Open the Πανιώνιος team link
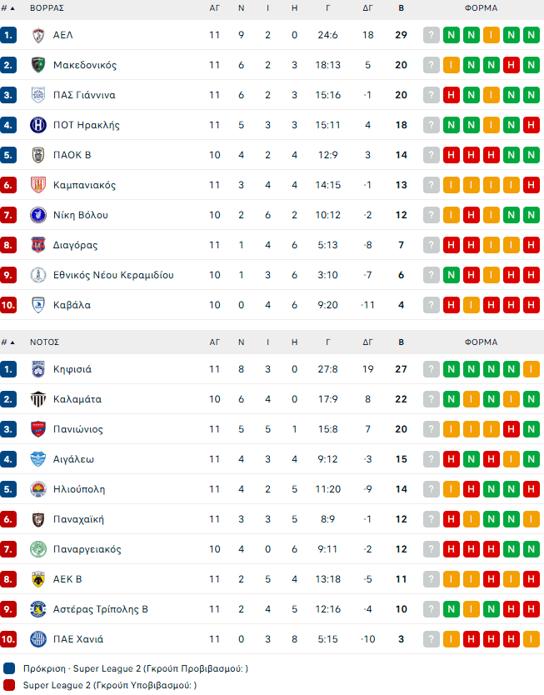This screenshot has width=544, height=695. click(x=78, y=429)
